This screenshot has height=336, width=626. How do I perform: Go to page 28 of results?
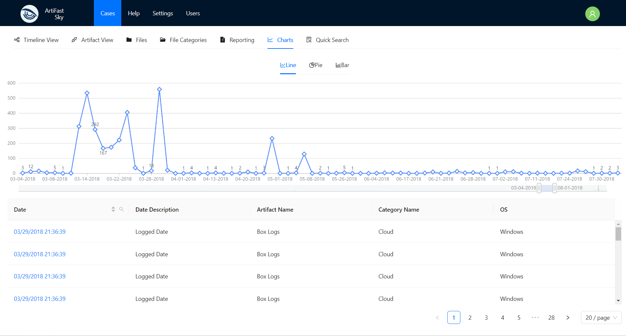(x=551, y=317)
